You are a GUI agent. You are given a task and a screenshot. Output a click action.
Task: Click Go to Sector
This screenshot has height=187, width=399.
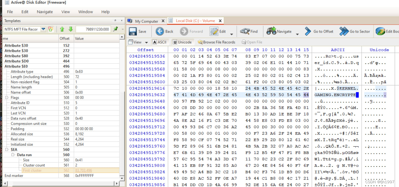(x=355, y=31)
